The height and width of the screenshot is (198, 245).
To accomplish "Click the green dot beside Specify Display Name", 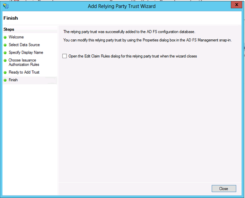I will 5,53.
